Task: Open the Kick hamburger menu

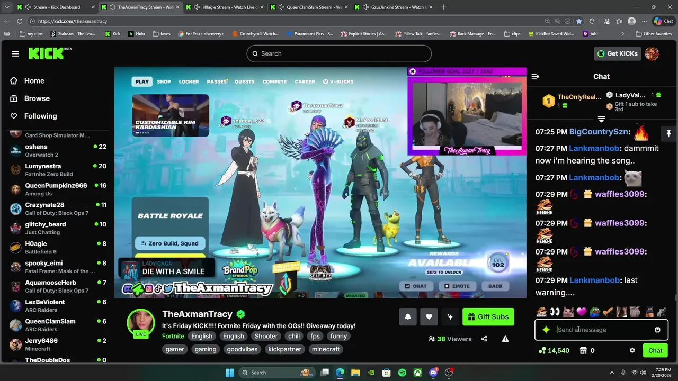Action: click(15, 53)
